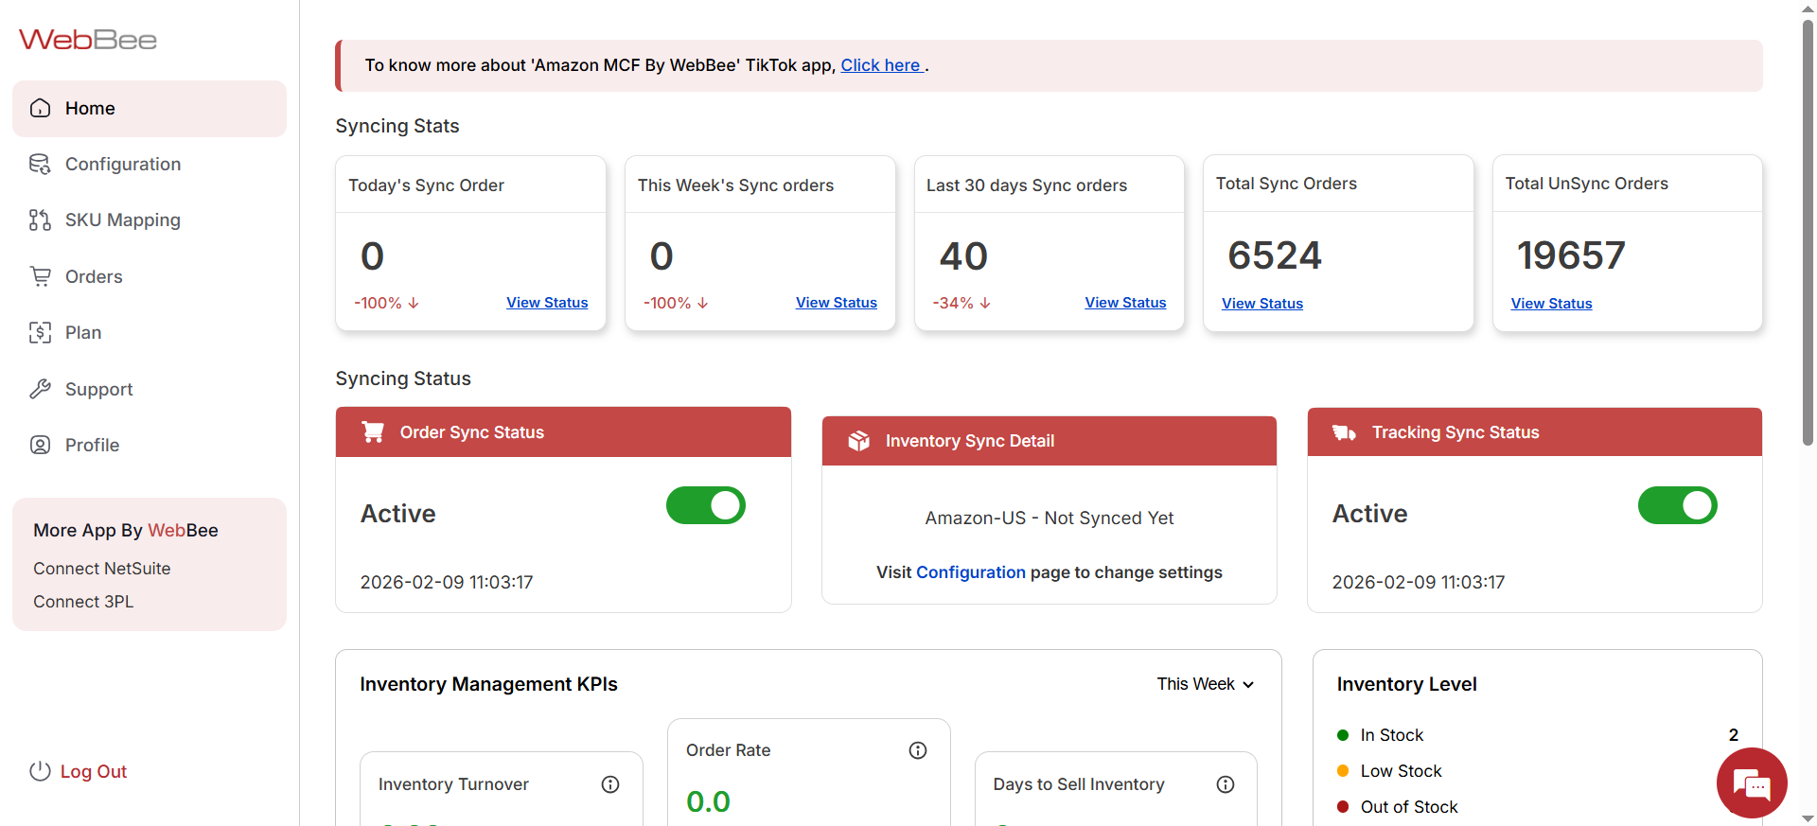The image size is (1817, 826).
Task: Click the Inventory Turnover info icon
Action: (610, 784)
